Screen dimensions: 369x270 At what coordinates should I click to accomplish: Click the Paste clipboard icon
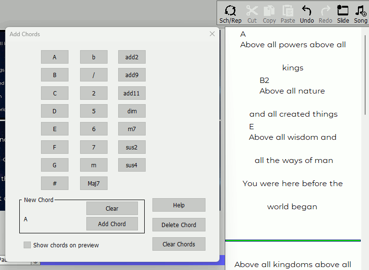coord(287,13)
